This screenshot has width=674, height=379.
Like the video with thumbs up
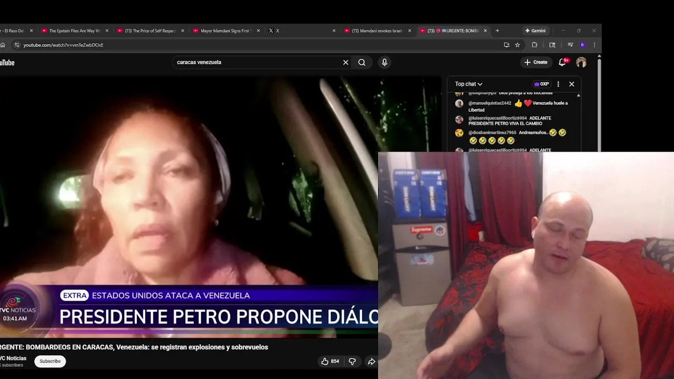tap(330, 361)
